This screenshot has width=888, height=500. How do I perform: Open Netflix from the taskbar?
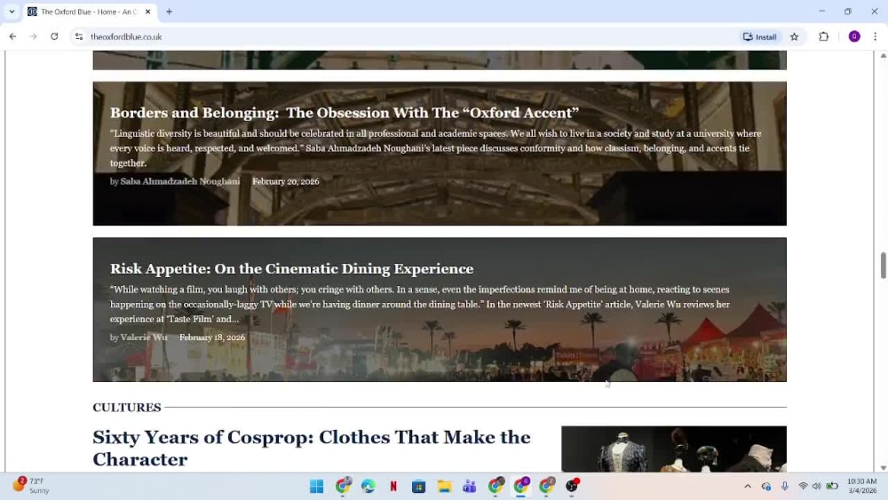click(x=393, y=486)
